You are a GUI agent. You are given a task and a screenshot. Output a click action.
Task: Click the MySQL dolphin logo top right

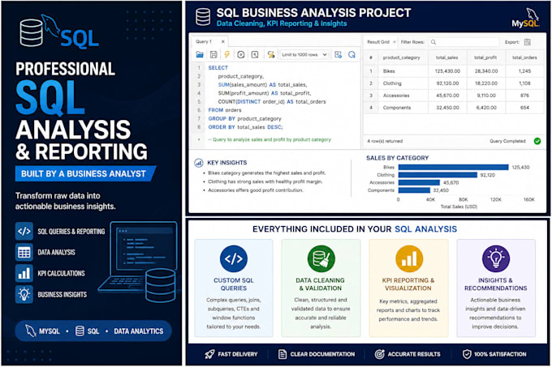coord(526,18)
